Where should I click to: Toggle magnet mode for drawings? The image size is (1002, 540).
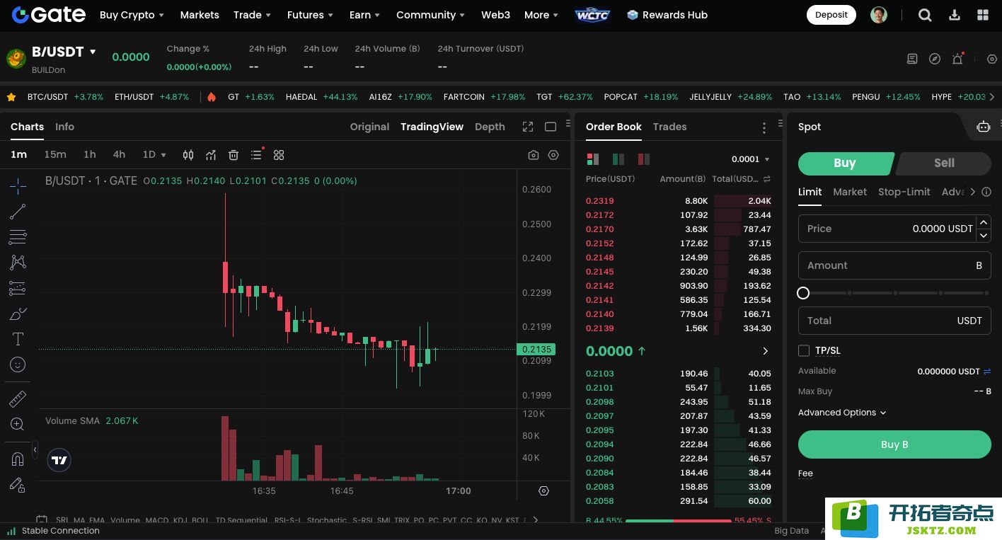[18, 459]
